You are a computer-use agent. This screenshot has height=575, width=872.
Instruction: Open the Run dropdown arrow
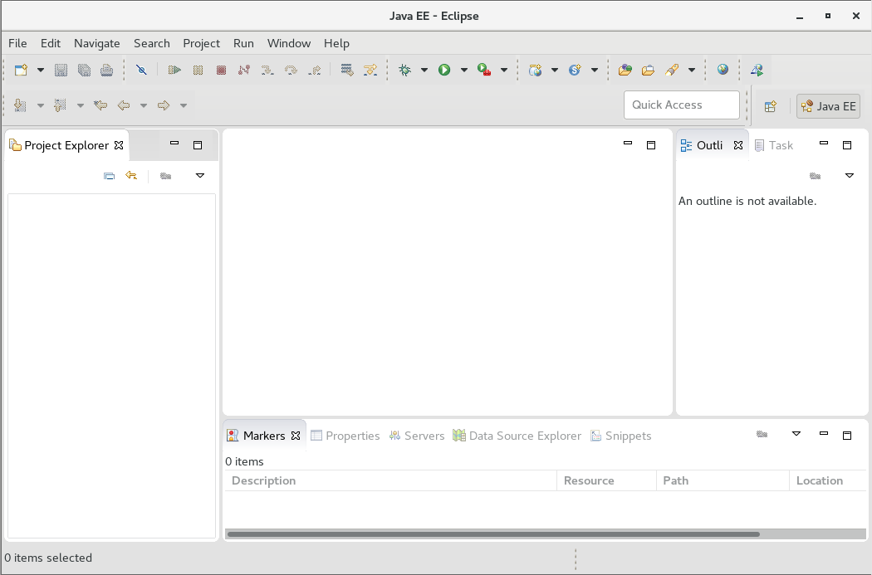pos(463,70)
